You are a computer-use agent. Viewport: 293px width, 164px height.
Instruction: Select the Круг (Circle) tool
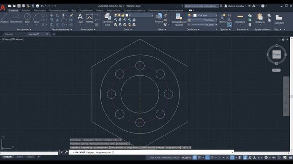pyautogui.click(x=27, y=18)
